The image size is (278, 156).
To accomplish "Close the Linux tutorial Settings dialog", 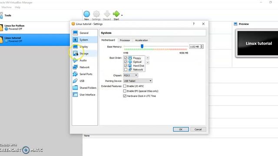I will (203, 24).
